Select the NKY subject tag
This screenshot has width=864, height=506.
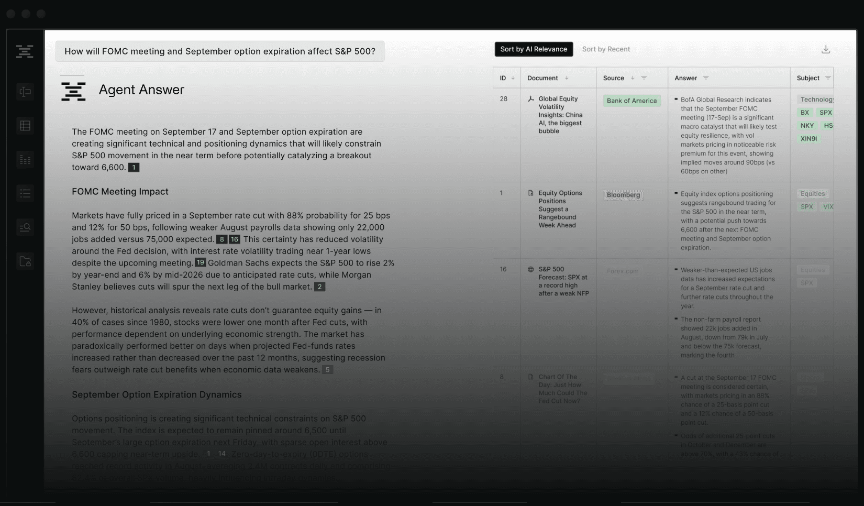(x=807, y=126)
